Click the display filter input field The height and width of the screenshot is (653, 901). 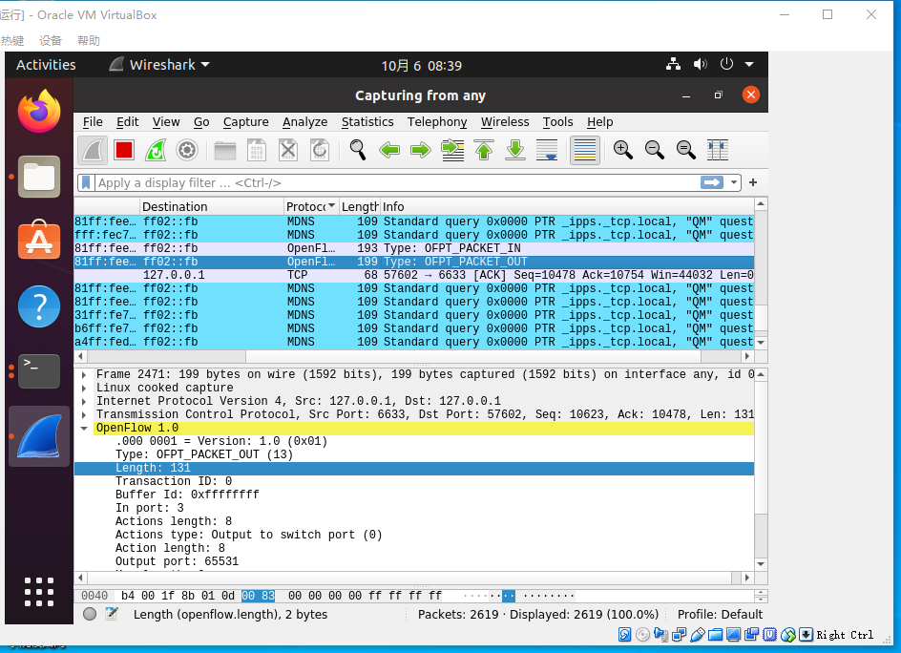click(396, 182)
